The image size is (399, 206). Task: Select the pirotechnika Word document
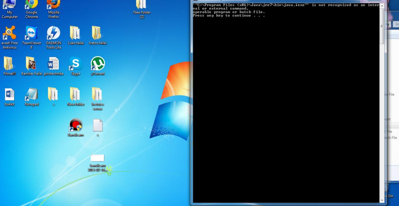click(x=54, y=64)
